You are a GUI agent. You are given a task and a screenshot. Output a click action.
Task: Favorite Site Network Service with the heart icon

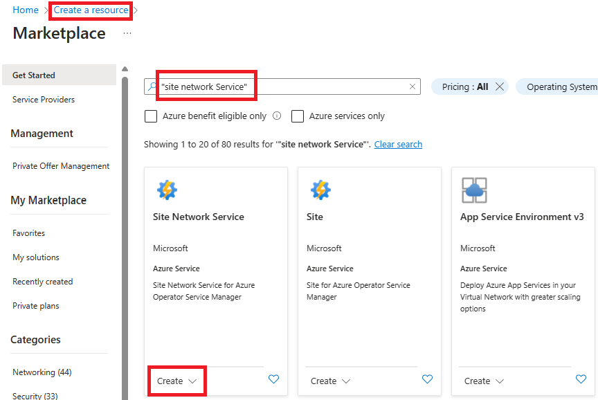tap(273, 379)
